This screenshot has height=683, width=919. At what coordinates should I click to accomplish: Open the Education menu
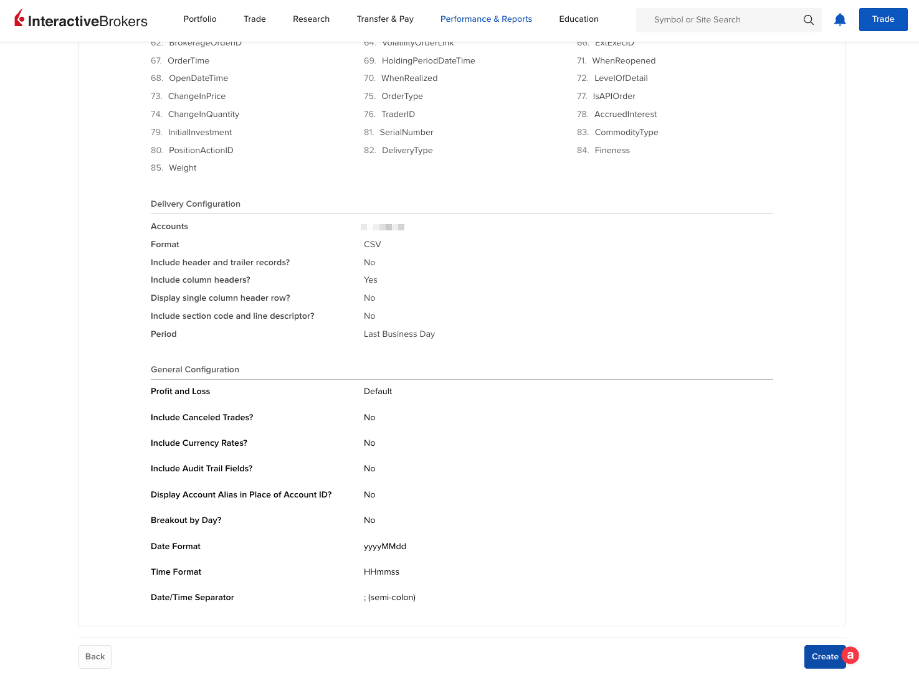coord(579,19)
